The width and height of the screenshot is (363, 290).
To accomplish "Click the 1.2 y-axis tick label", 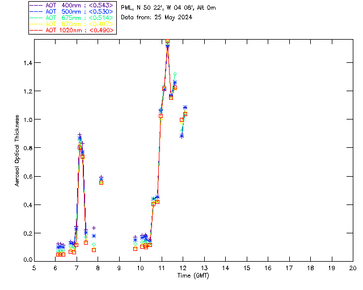I will (28, 91).
